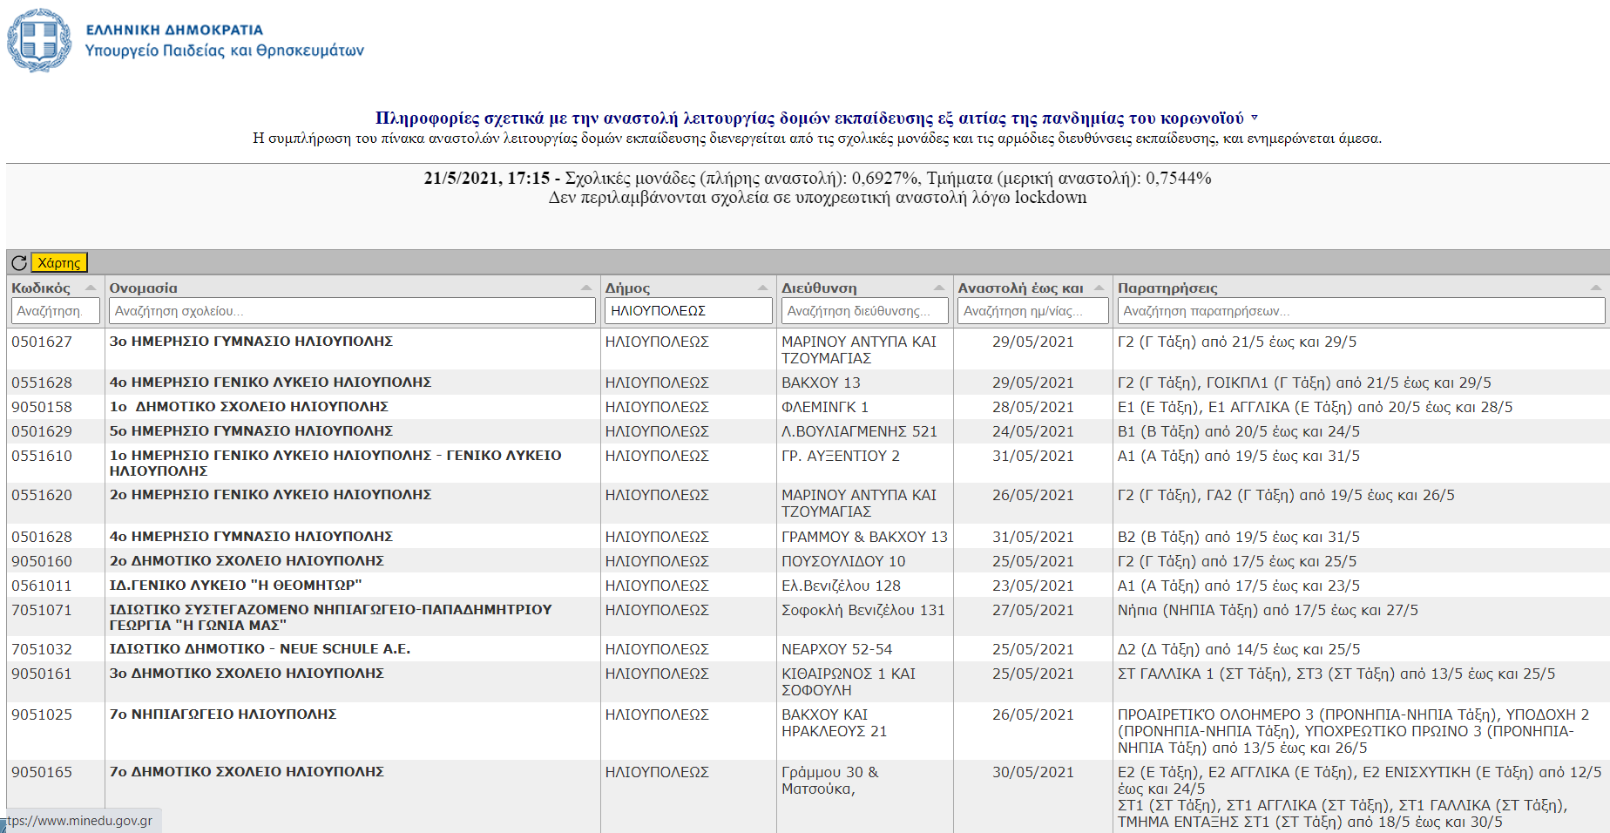Sort by Κωδικός column arrow
The image size is (1610, 833).
click(x=90, y=288)
